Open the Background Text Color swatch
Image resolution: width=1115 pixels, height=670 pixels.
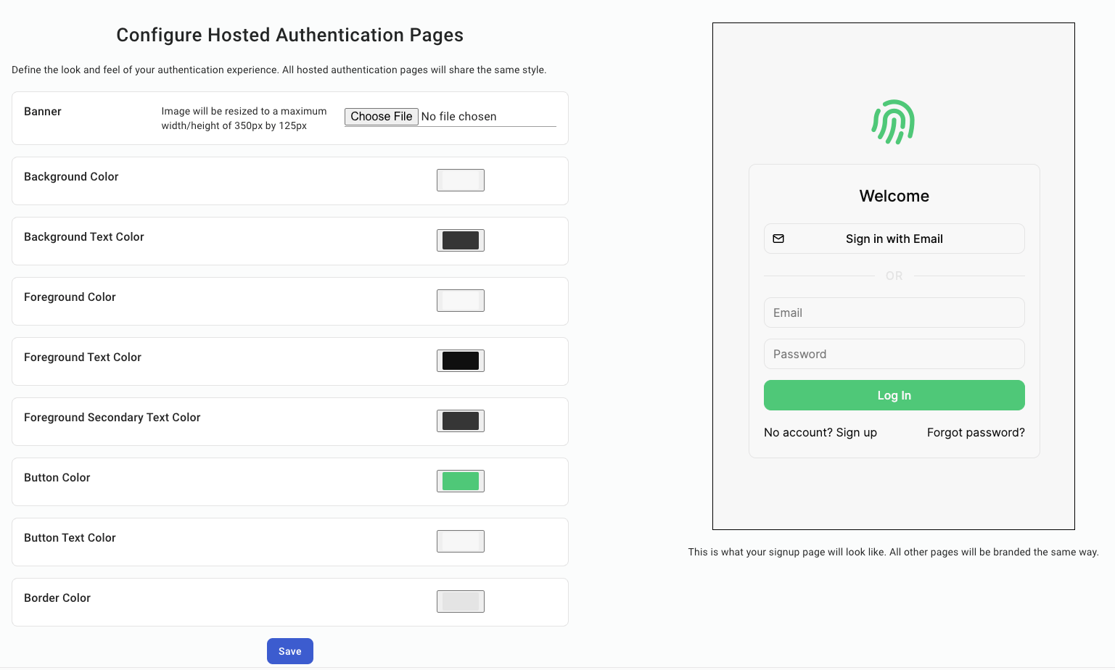tap(461, 241)
